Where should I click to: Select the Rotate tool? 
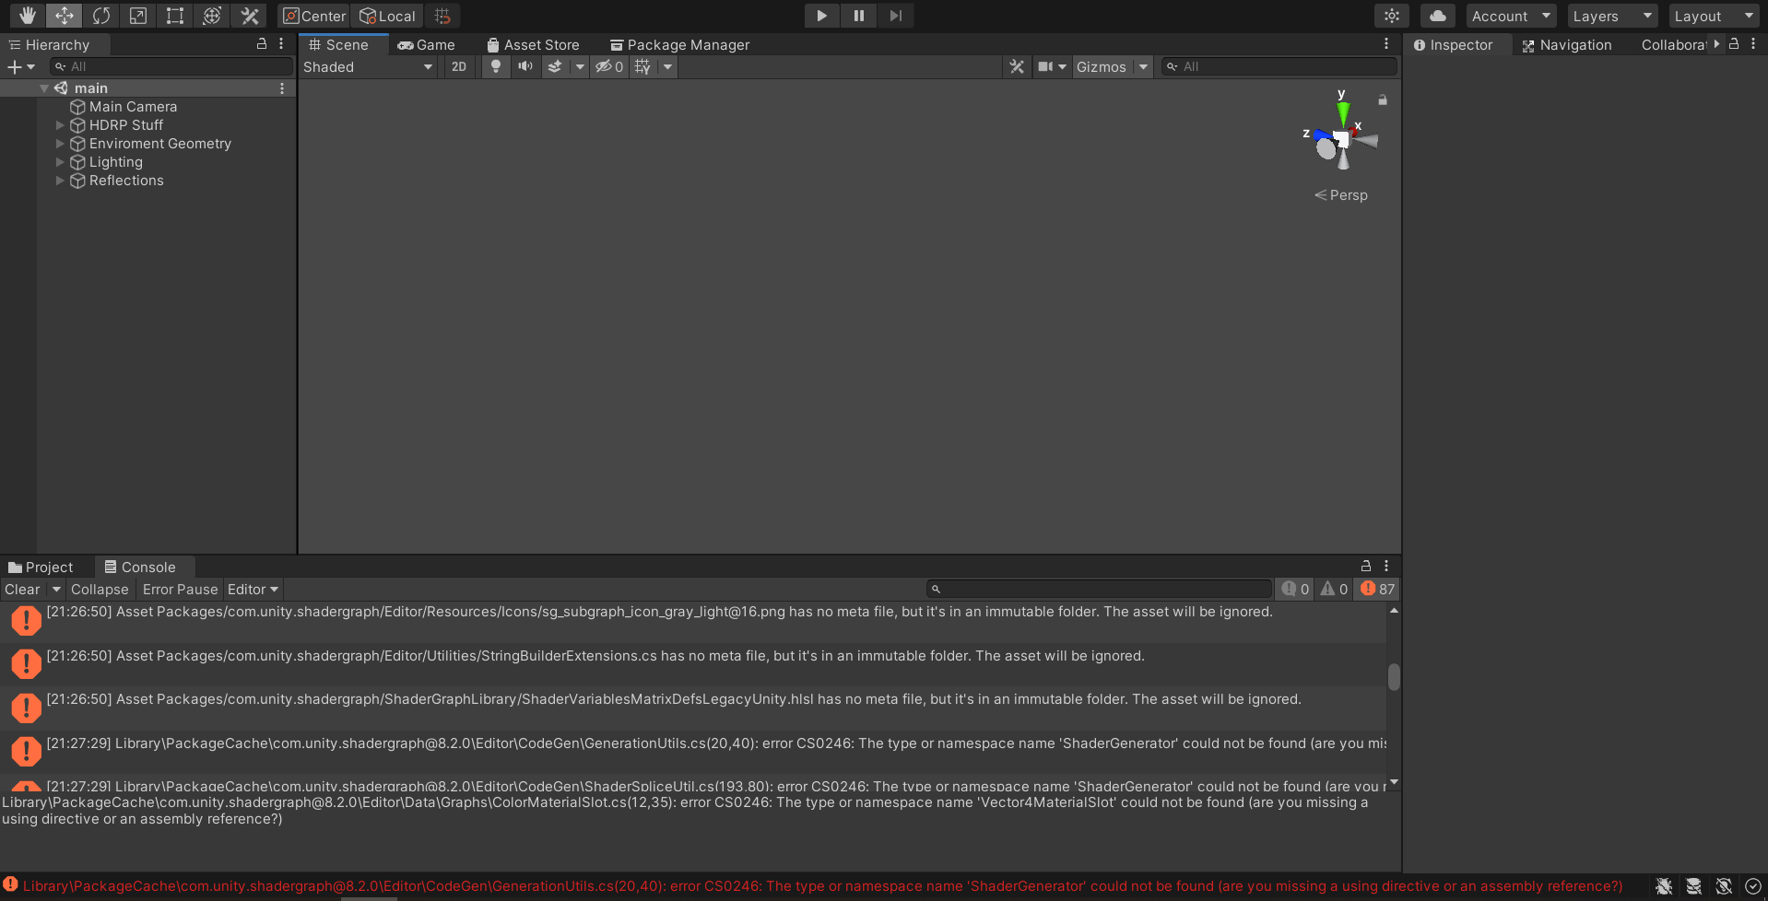[x=101, y=16]
